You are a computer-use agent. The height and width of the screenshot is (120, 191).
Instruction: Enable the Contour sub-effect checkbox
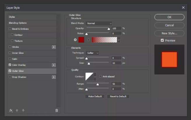[x=12, y=35]
